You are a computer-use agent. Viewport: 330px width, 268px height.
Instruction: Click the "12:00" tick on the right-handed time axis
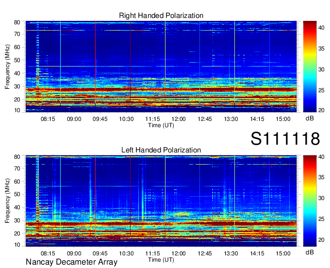click(179, 119)
